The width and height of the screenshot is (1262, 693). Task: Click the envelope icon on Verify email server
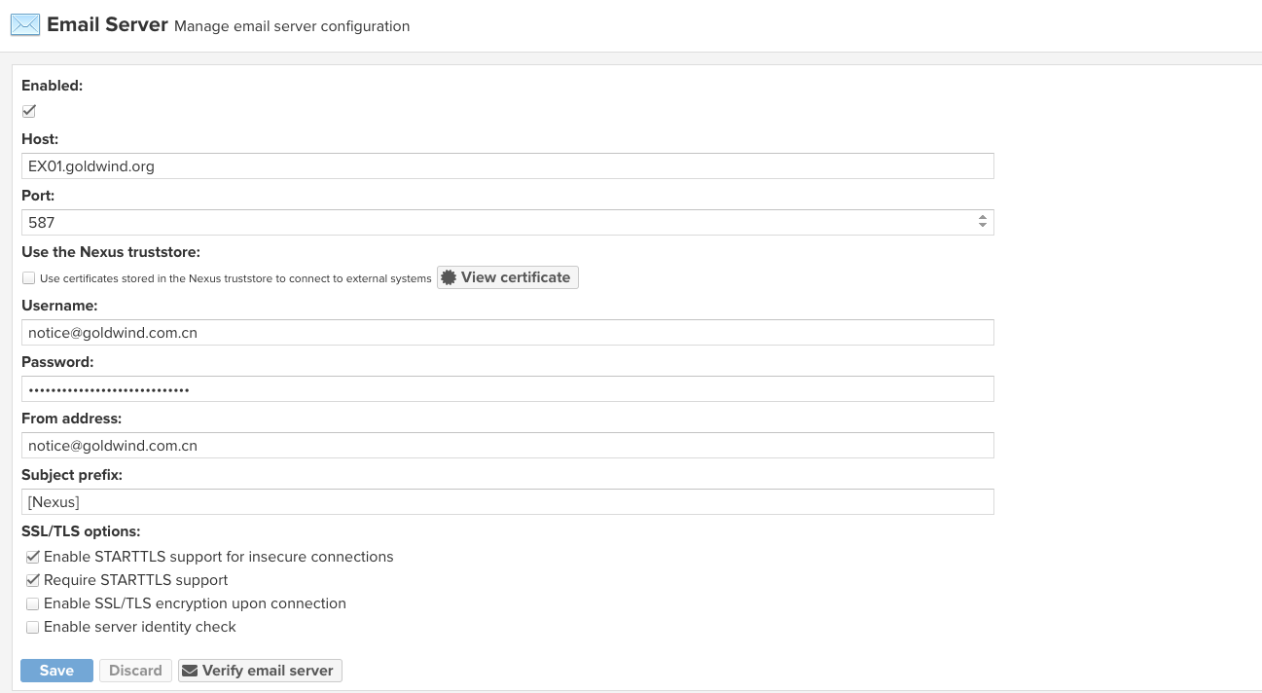click(x=190, y=671)
